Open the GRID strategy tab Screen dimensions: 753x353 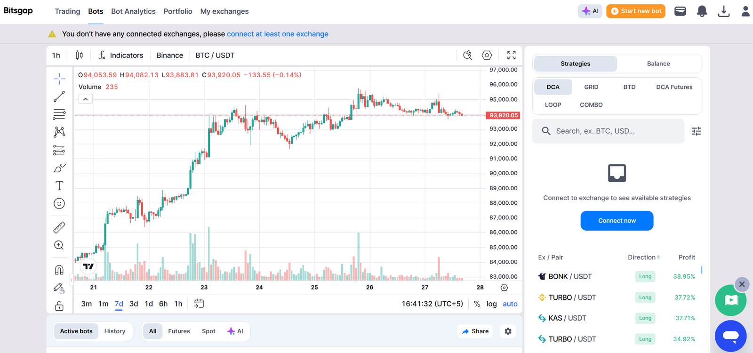click(591, 87)
